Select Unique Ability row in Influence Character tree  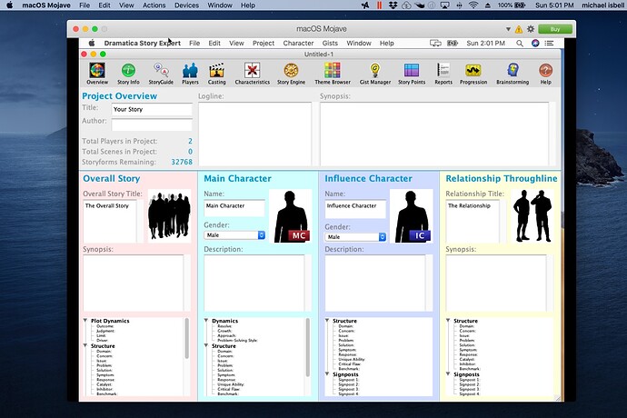click(x=352, y=359)
